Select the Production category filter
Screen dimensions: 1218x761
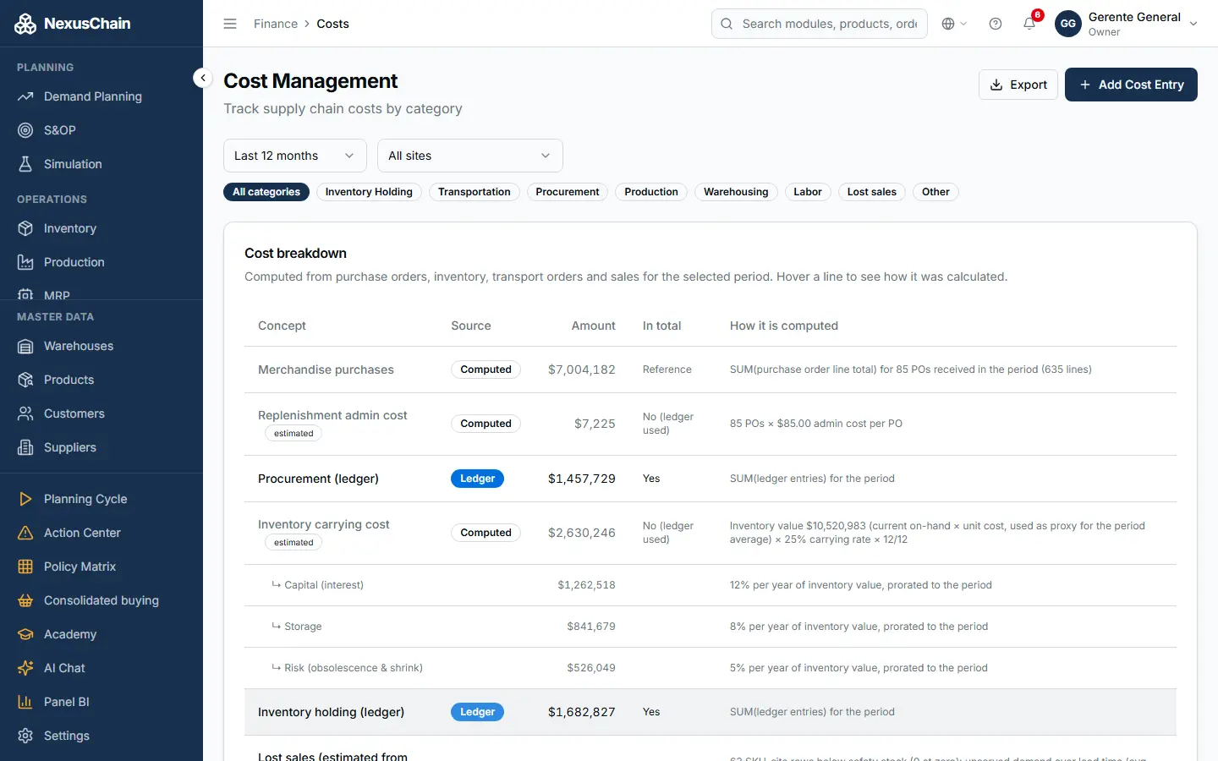tap(651, 192)
